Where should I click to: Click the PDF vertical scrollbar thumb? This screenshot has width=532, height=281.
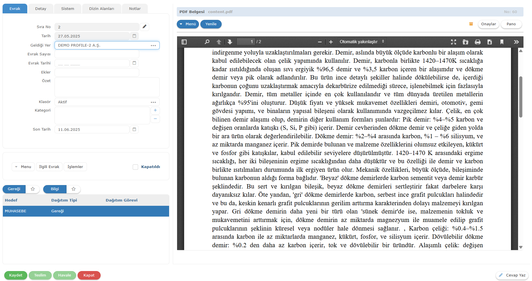pyautogui.click(x=521, y=97)
